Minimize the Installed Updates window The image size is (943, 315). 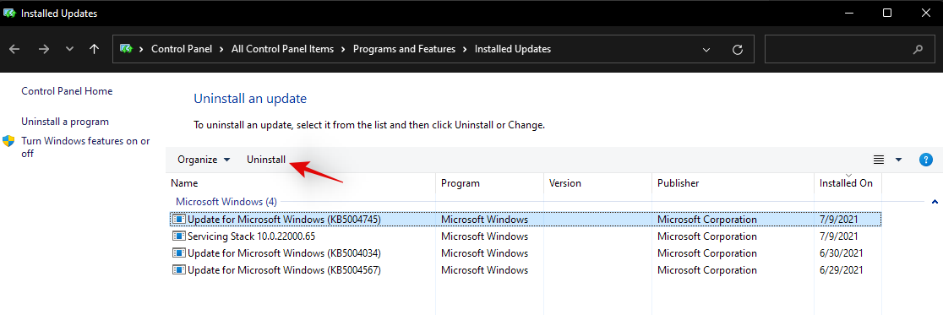tap(848, 13)
